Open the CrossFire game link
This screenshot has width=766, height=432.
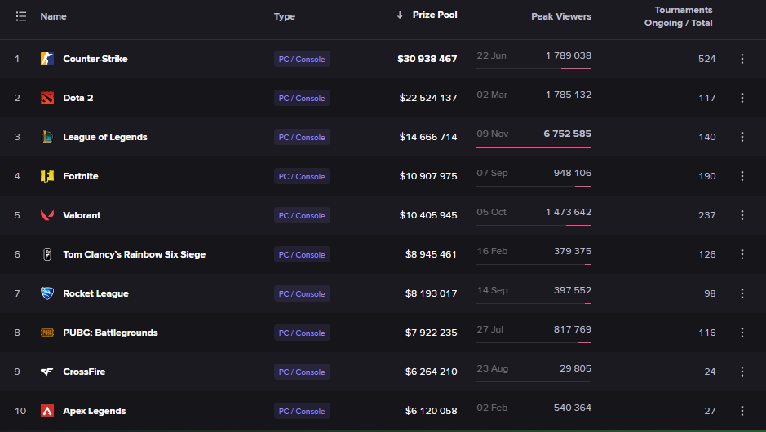pos(84,372)
